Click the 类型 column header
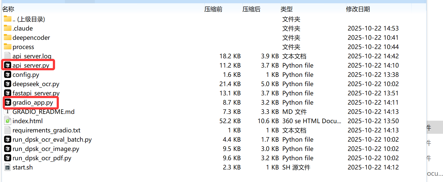443x182 pixels. 286,9
